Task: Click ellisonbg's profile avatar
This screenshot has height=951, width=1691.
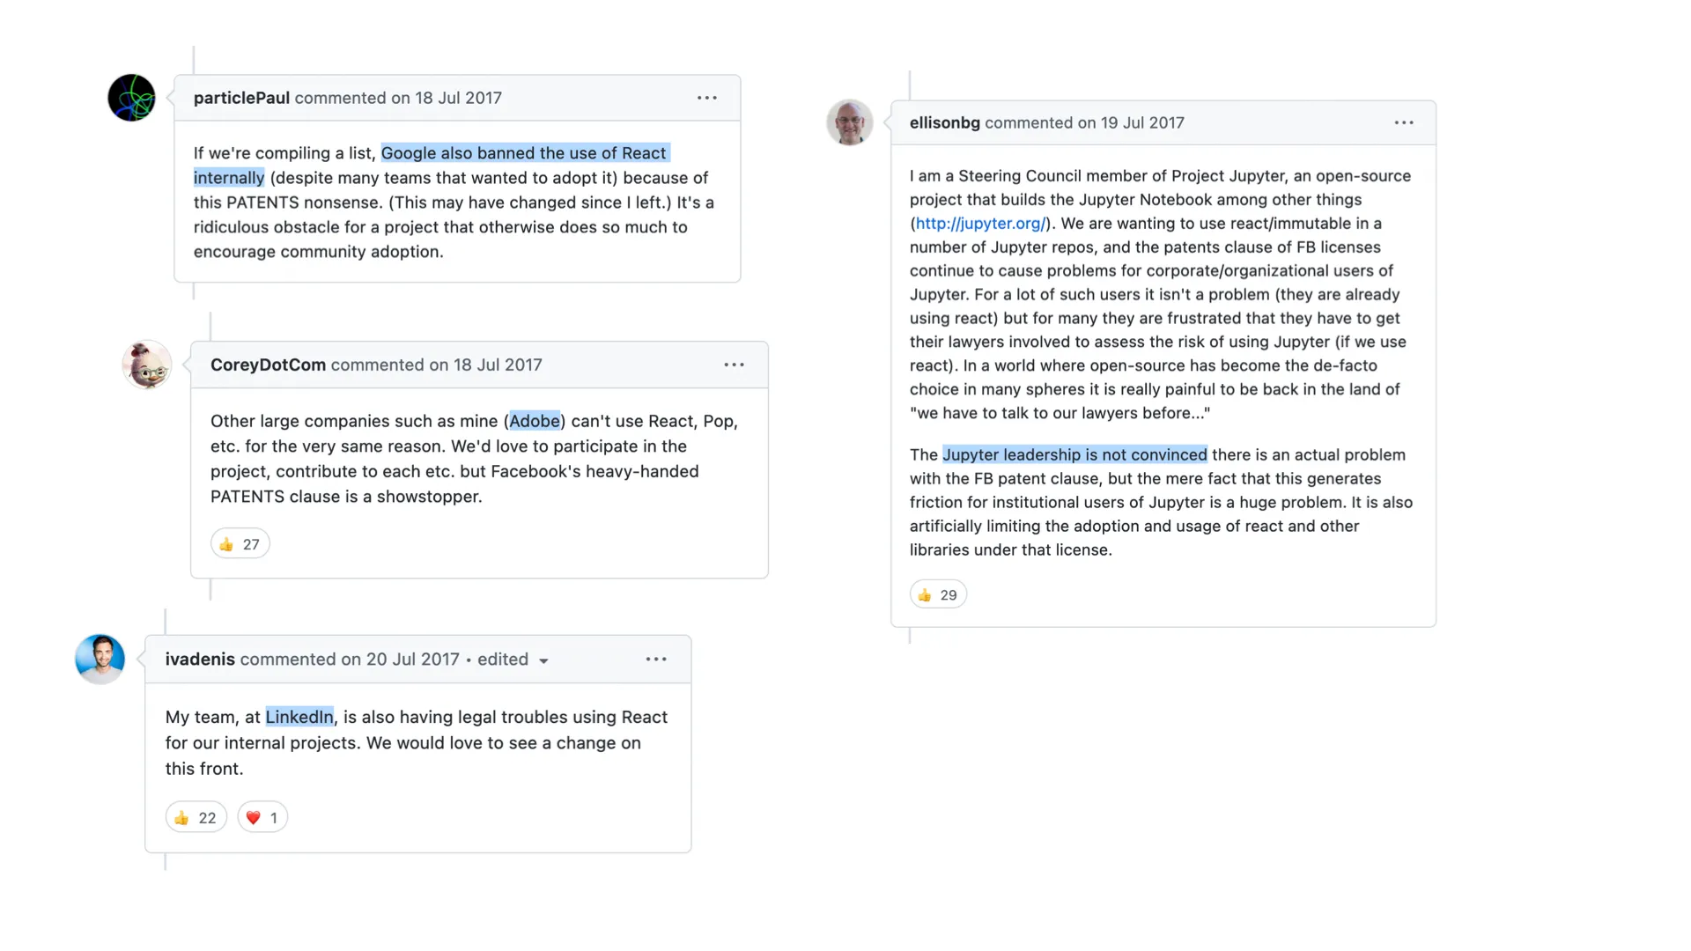Action: click(849, 122)
